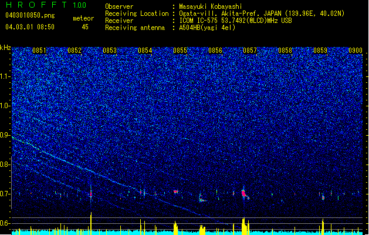Image resolution: width=369 pixels, height=235 pixels.
Task: Click the 1.1 kHz frequency label
Action: tap(5, 76)
